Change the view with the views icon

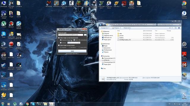coord(170,28)
